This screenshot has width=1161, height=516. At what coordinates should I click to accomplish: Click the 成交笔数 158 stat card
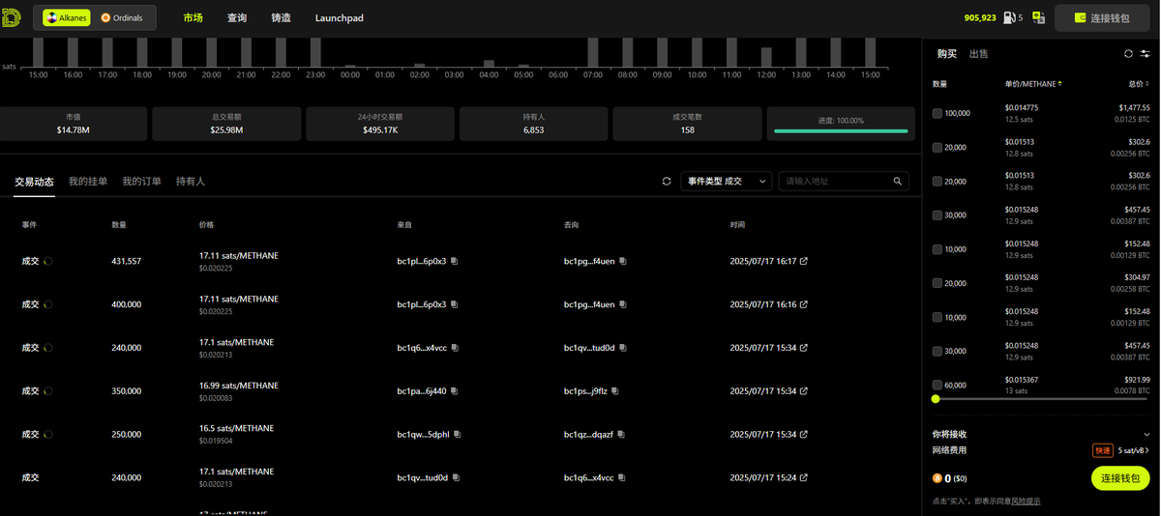(687, 124)
